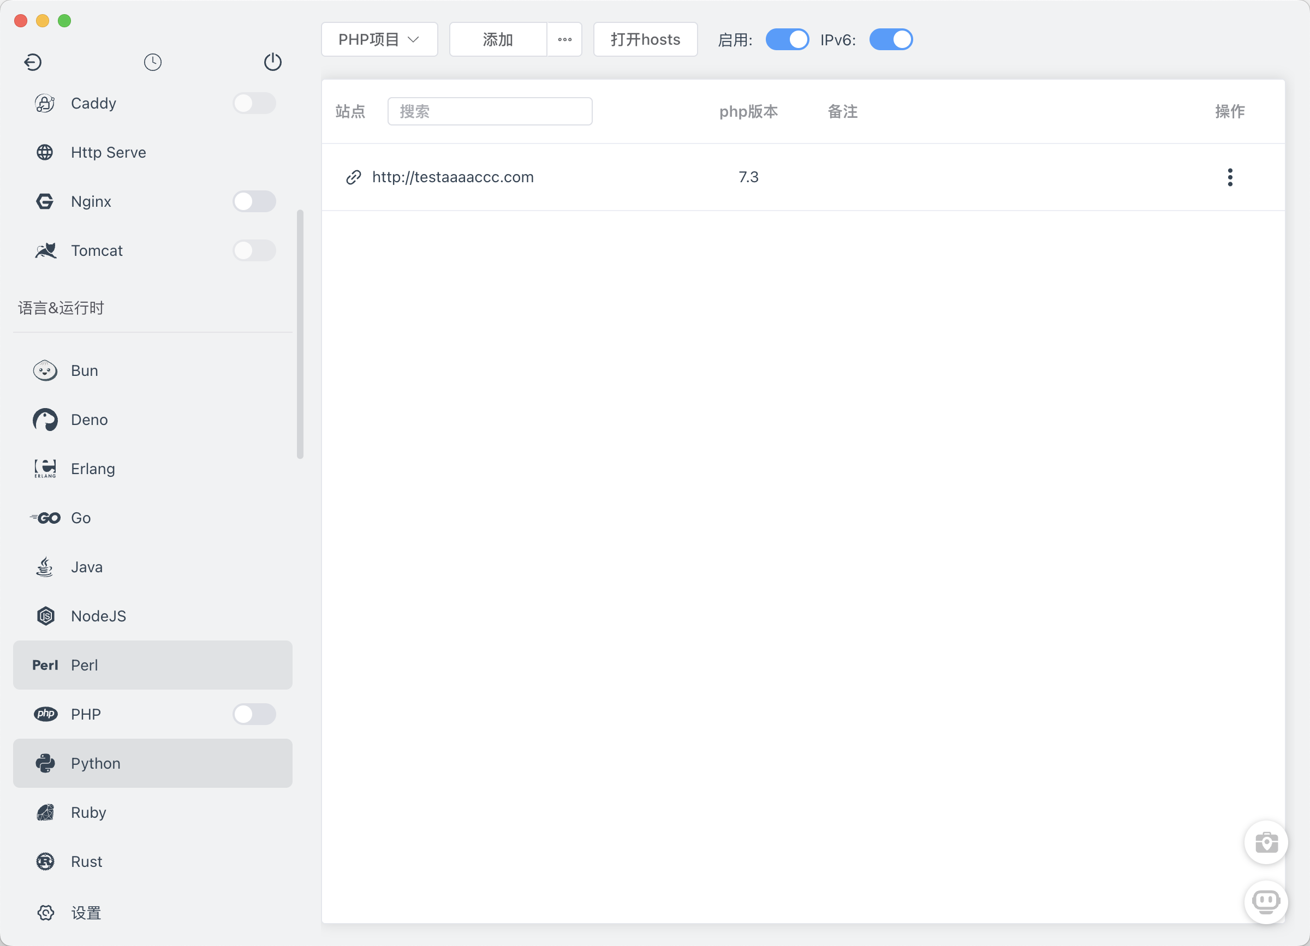Viewport: 1310px width, 946px height.
Task: Click the back arrow circle icon
Action: point(33,62)
